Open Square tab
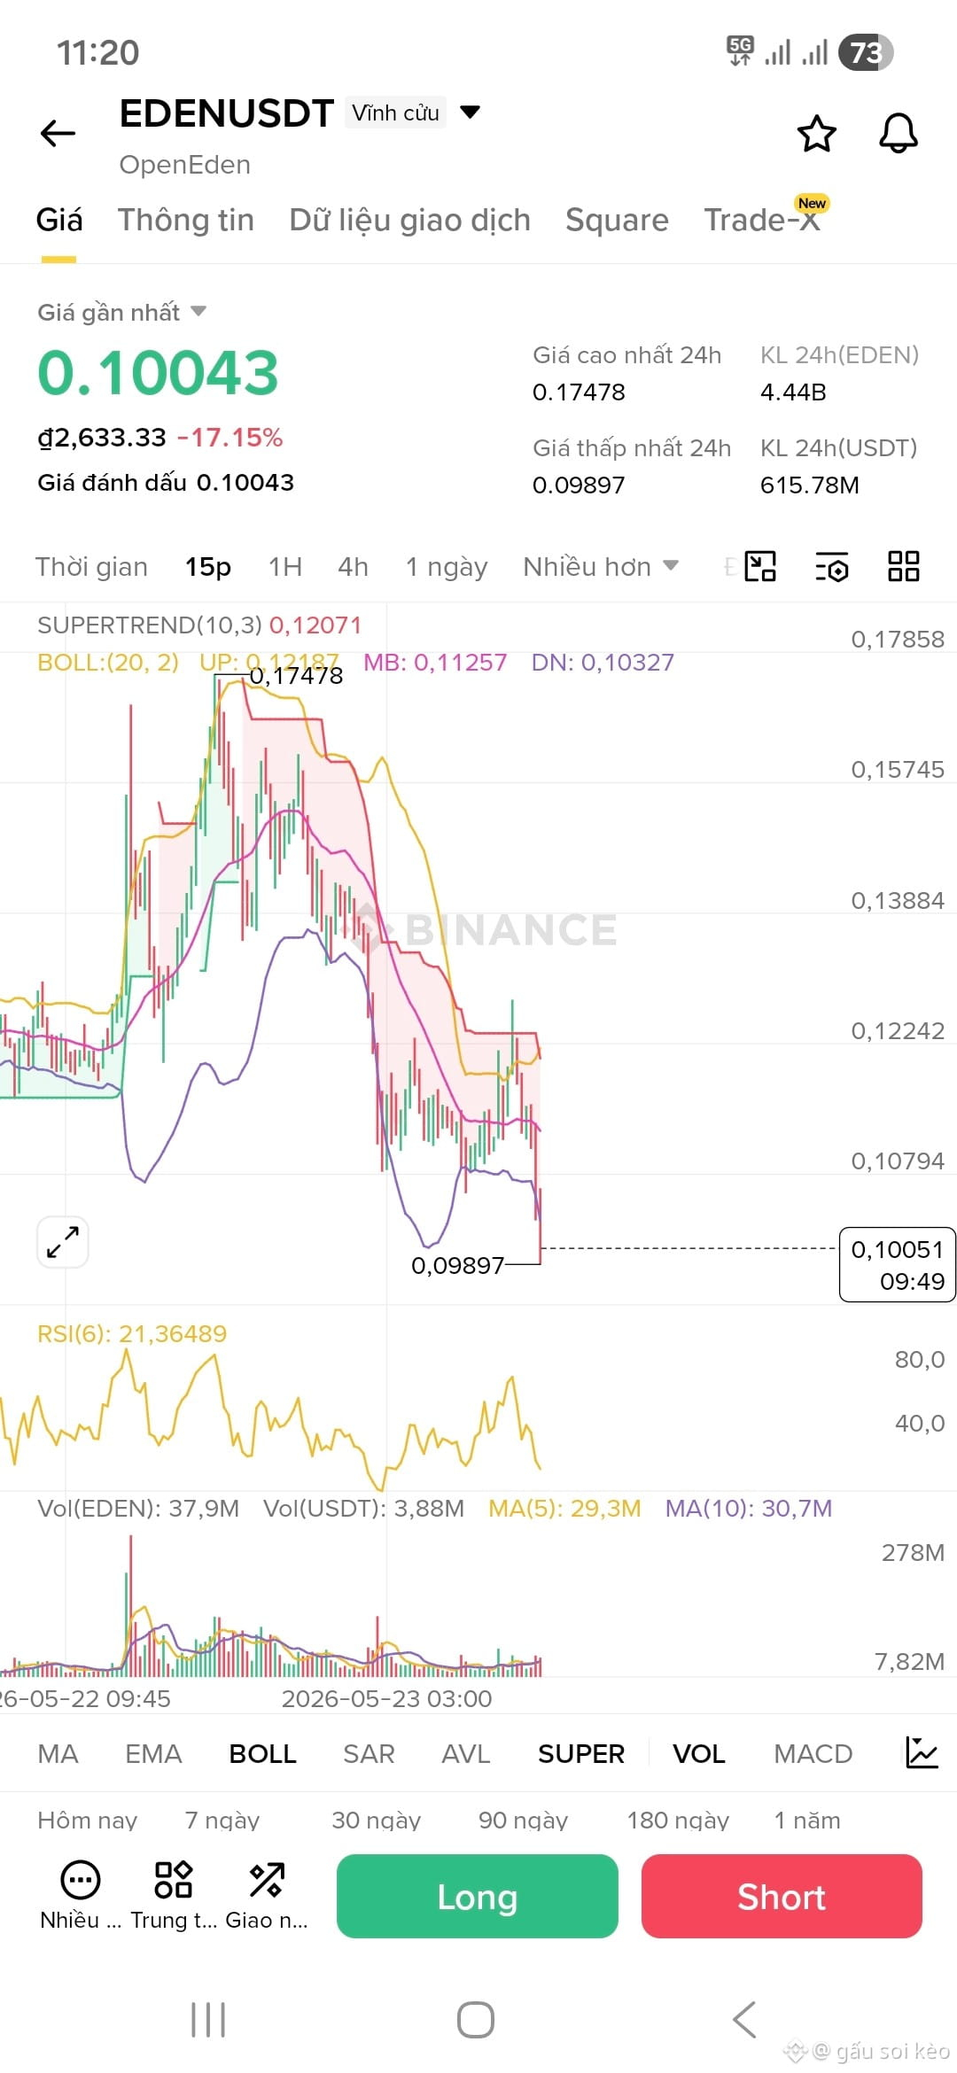This screenshot has height=2073, width=957. tap(617, 220)
